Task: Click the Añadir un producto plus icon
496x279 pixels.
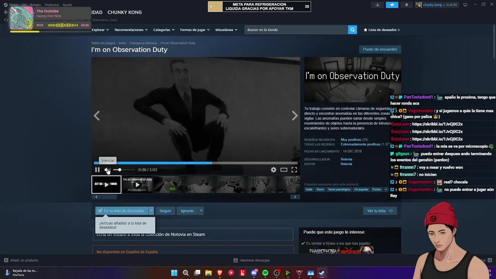Action: click(6, 260)
